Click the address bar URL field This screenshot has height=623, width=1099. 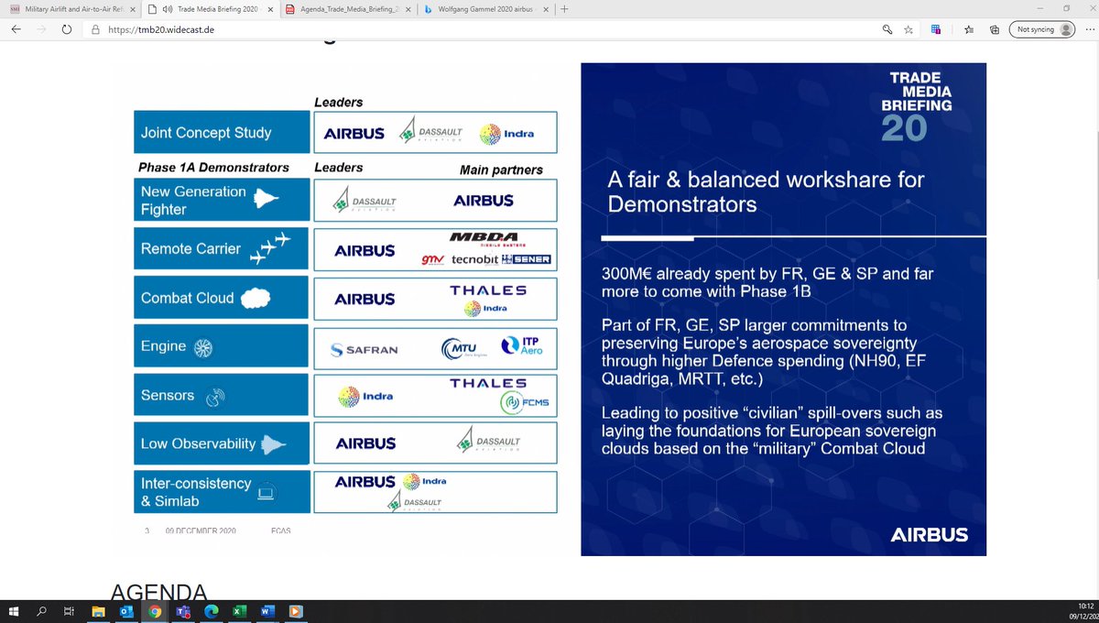point(485,29)
